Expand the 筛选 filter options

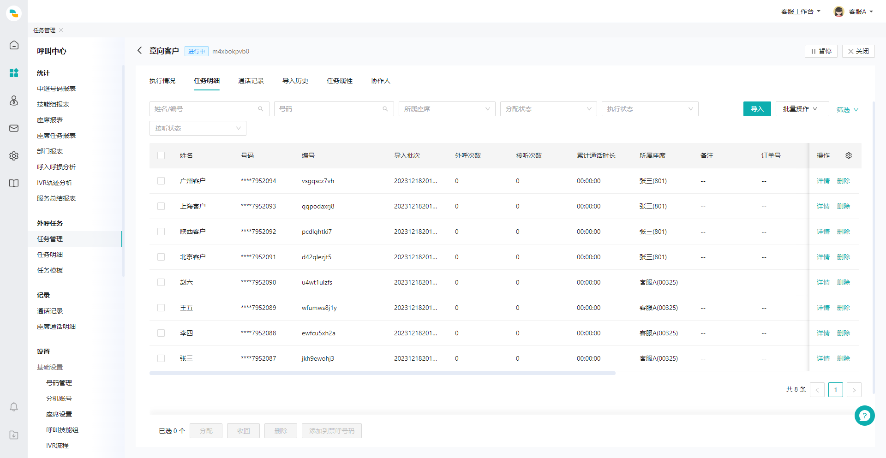tap(847, 110)
